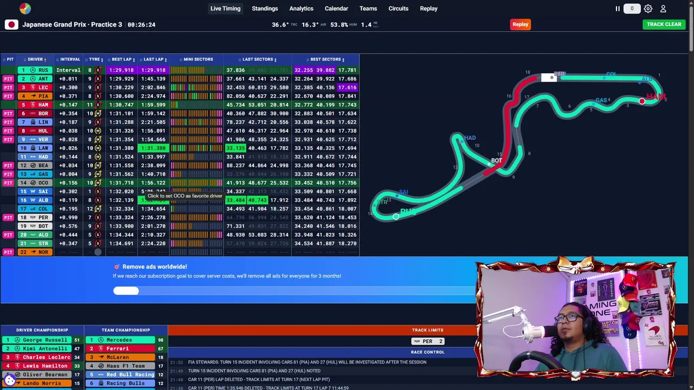
Task: Click the soft tyre icon in LEC row
Action: click(x=98, y=87)
